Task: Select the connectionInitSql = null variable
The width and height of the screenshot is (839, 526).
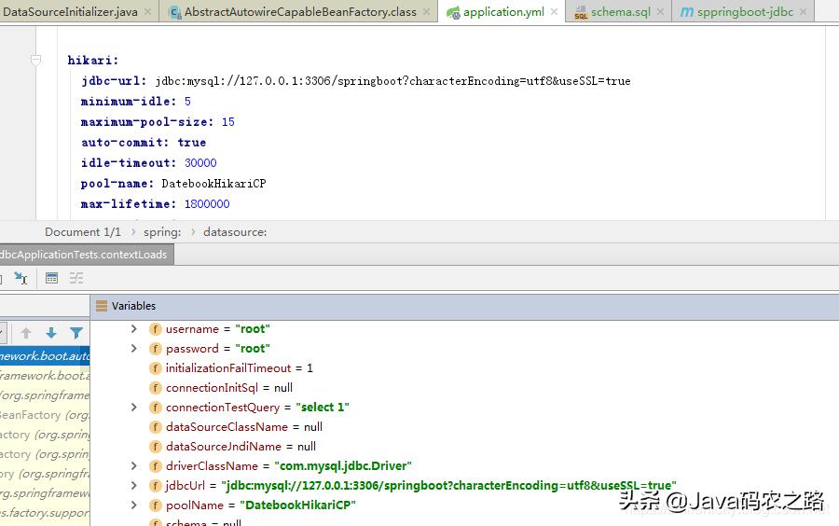Action: coord(229,387)
